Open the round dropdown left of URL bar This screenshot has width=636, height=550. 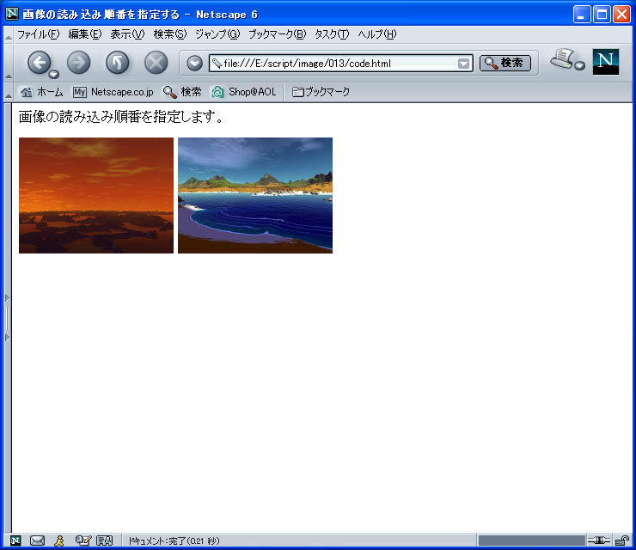(x=195, y=64)
